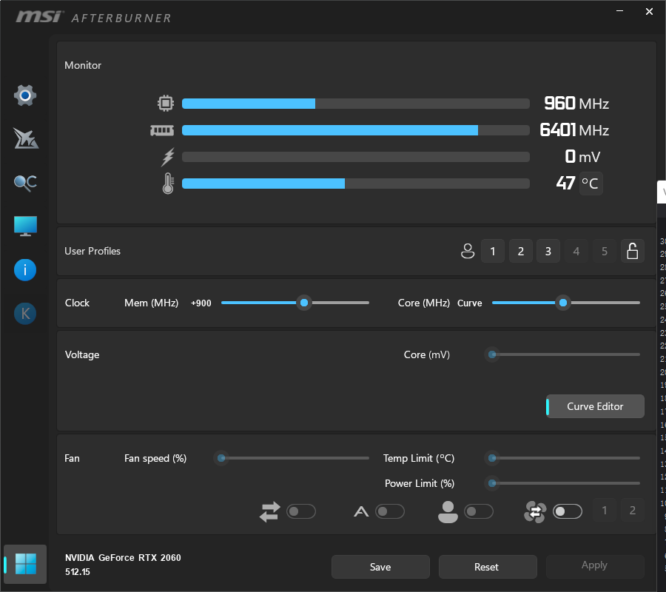Click the Windows startup logo icon
This screenshot has height=592, width=666.
tap(25, 564)
